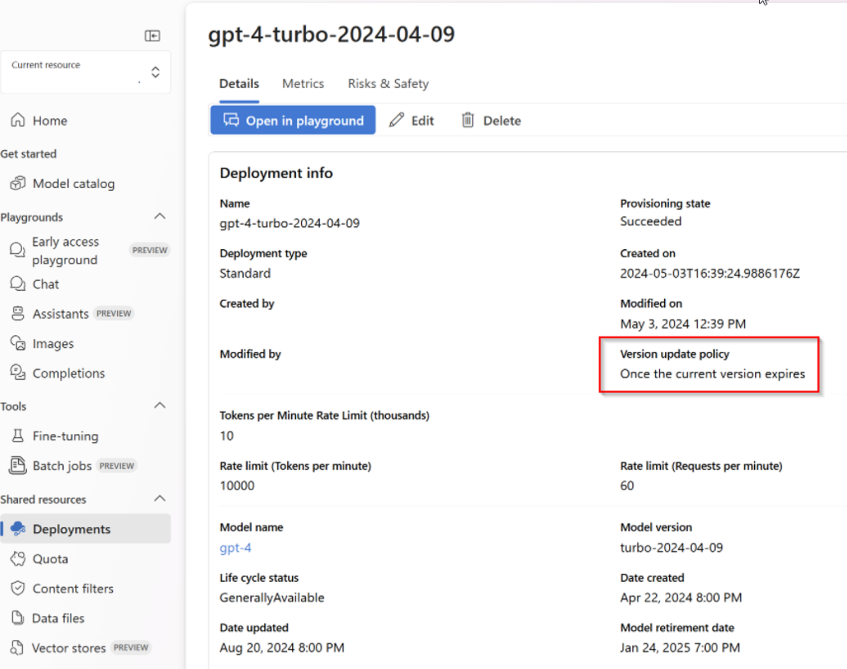Collapse the Shared resources section

coord(160,498)
